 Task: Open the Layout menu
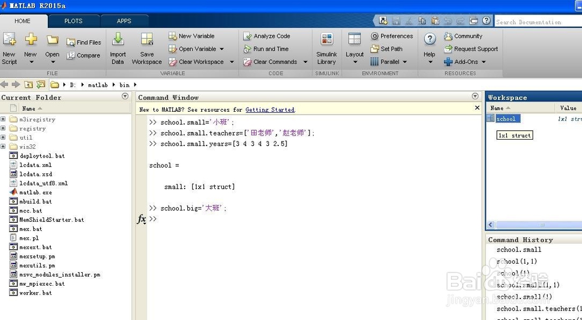pos(354,48)
